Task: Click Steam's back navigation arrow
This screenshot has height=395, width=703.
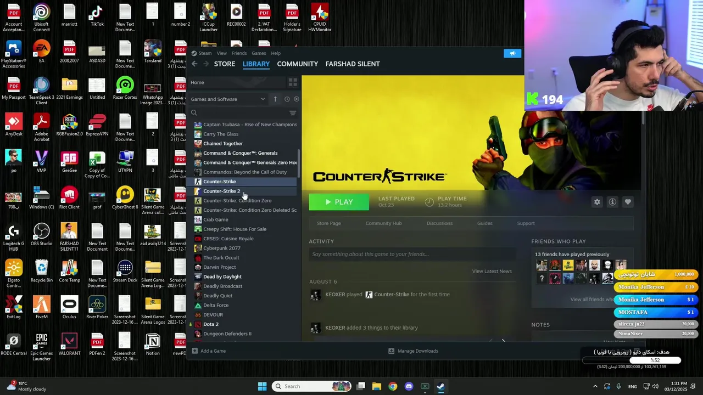Action: (194, 64)
